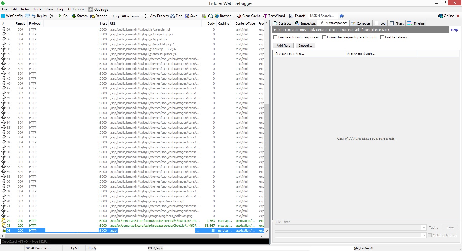
Task: Expand the Browse dropdown arrow
Action: click(234, 16)
